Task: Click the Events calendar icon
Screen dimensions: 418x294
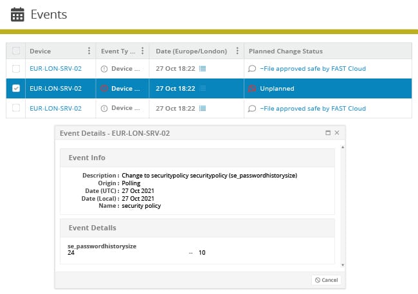Action: (x=17, y=14)
